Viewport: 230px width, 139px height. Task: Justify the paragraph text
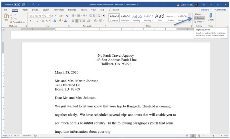pyautogui.click(x=84, y=21)
